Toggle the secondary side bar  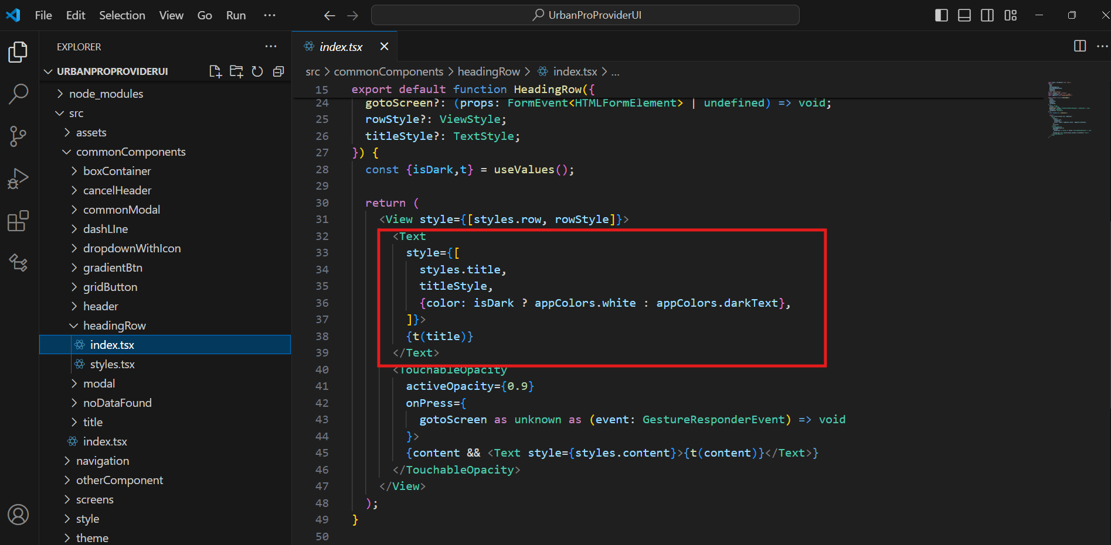(987, 15)
